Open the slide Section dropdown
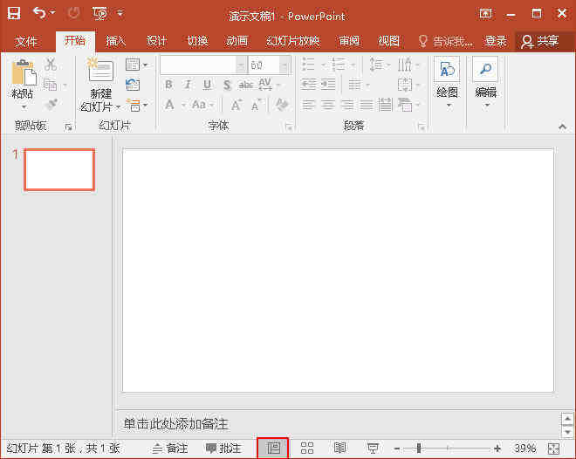576x459 pixels. [x=136, y=106]
